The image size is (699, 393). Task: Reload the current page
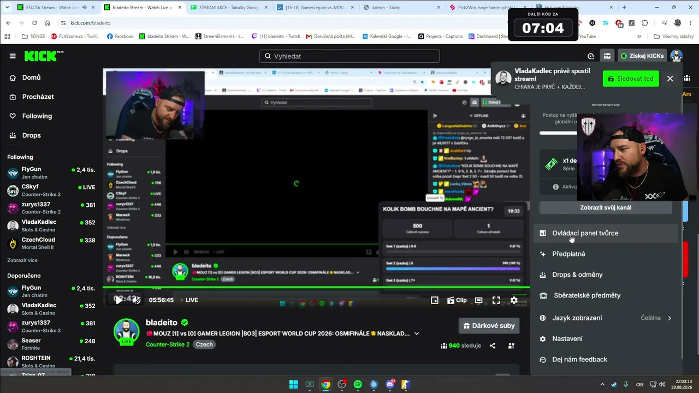click(34, 23)
